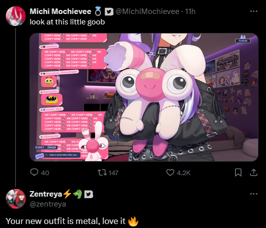Like the tweet with 4.2K hearts
The height and width of the screenshot is (228, 266).
(170, 173)
